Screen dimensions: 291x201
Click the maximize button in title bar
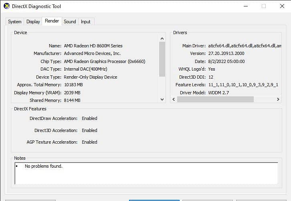click(264, 6)
